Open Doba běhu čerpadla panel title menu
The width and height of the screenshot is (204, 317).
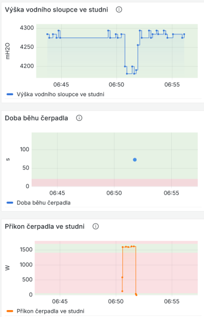pos(36,118)
